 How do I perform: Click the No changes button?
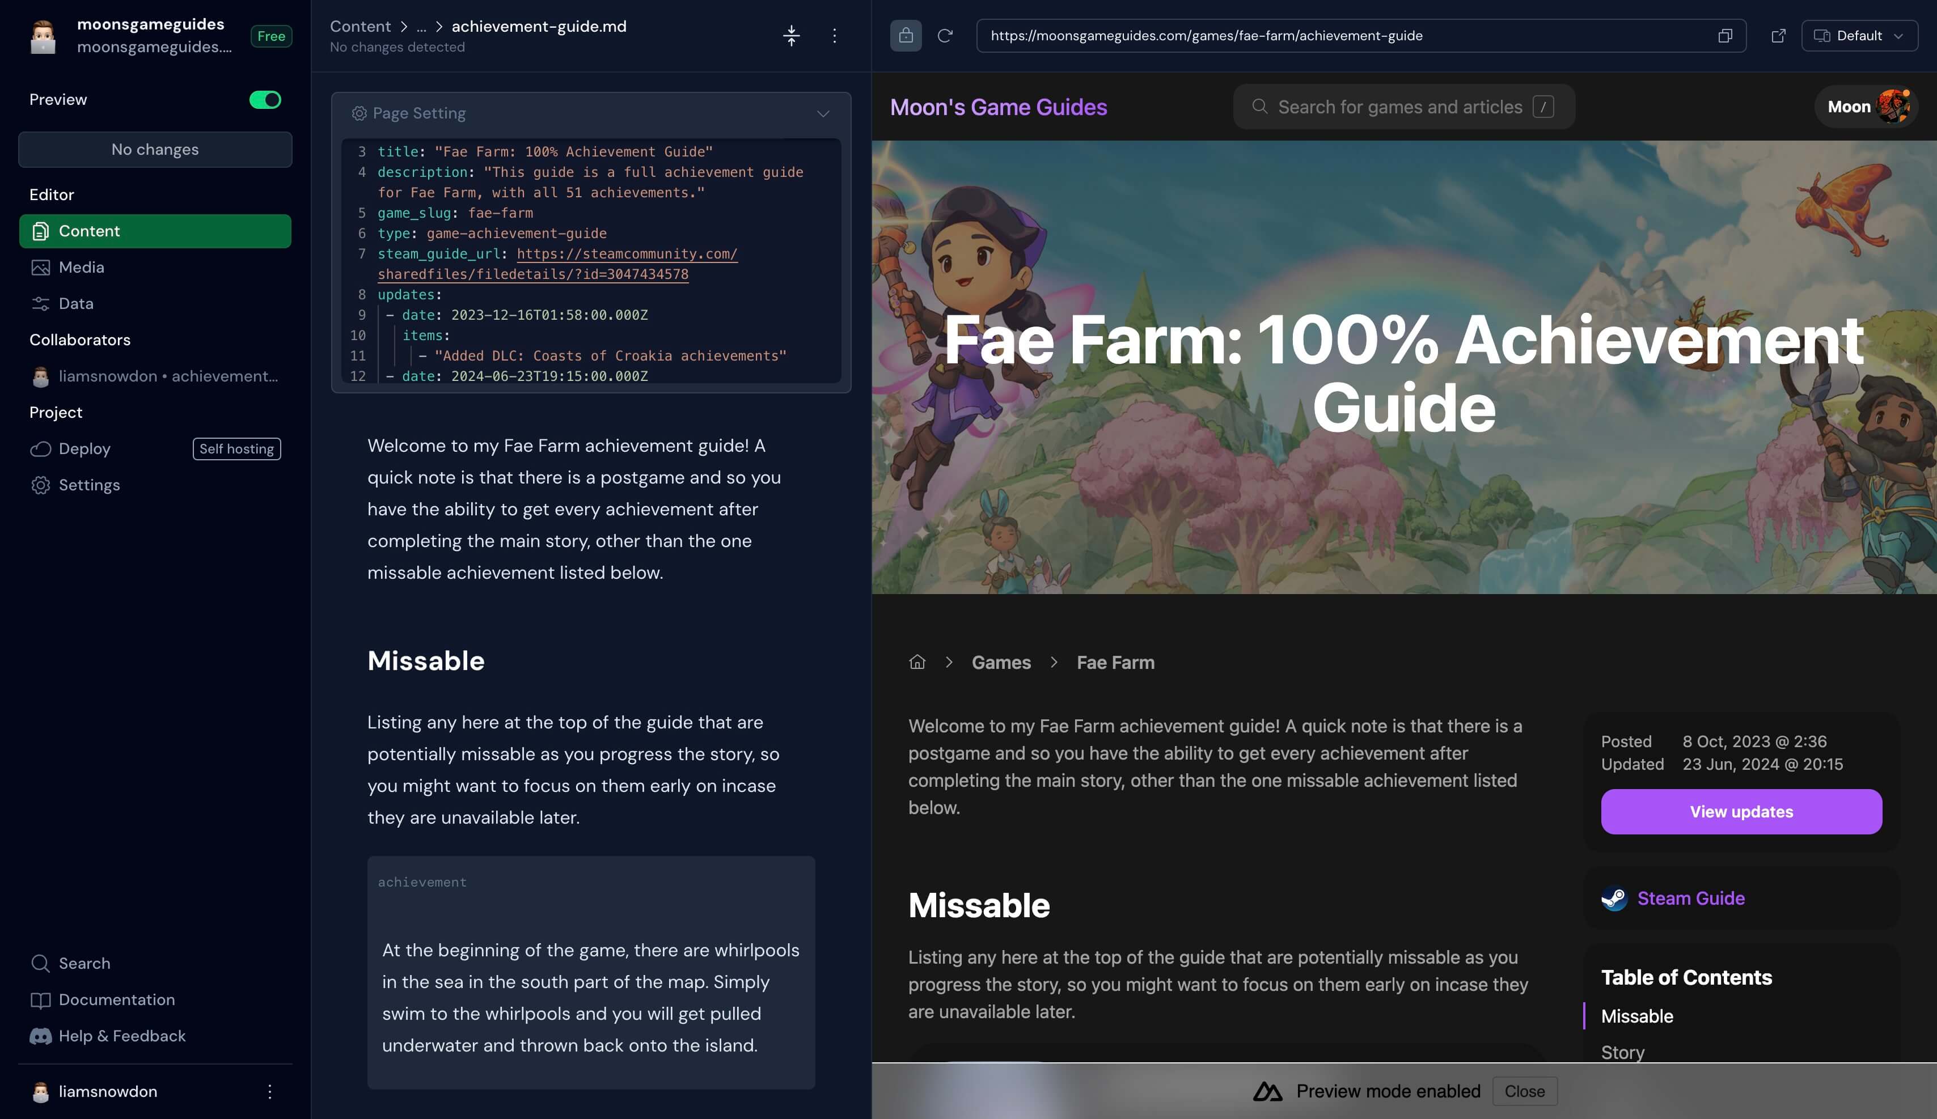[155, 149]
